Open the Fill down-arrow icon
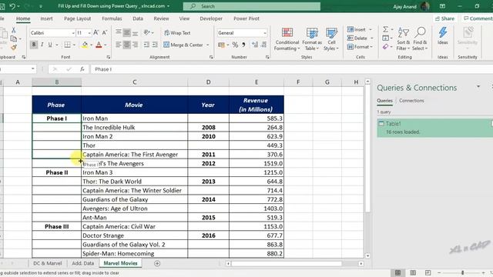This screenshot has height=277, width=493. point(385,38)
